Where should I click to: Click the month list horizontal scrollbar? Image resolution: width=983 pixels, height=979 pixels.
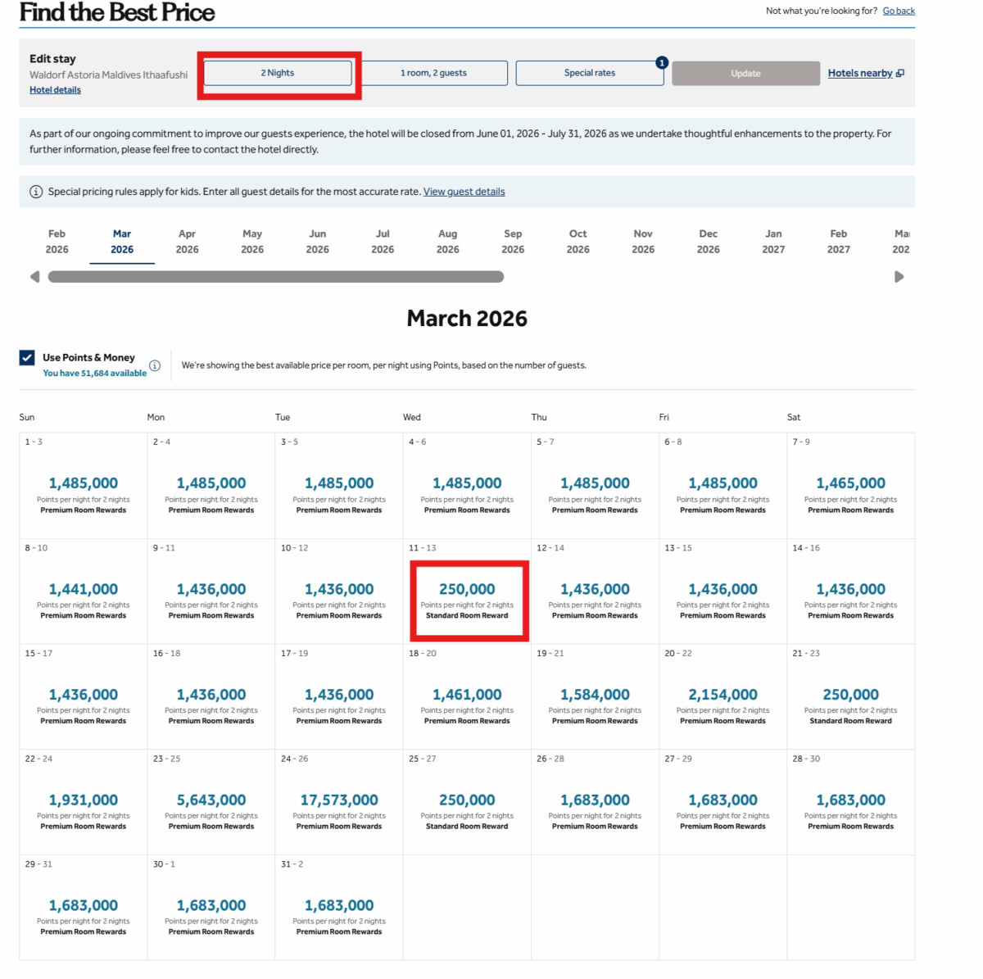coord(275,277)
